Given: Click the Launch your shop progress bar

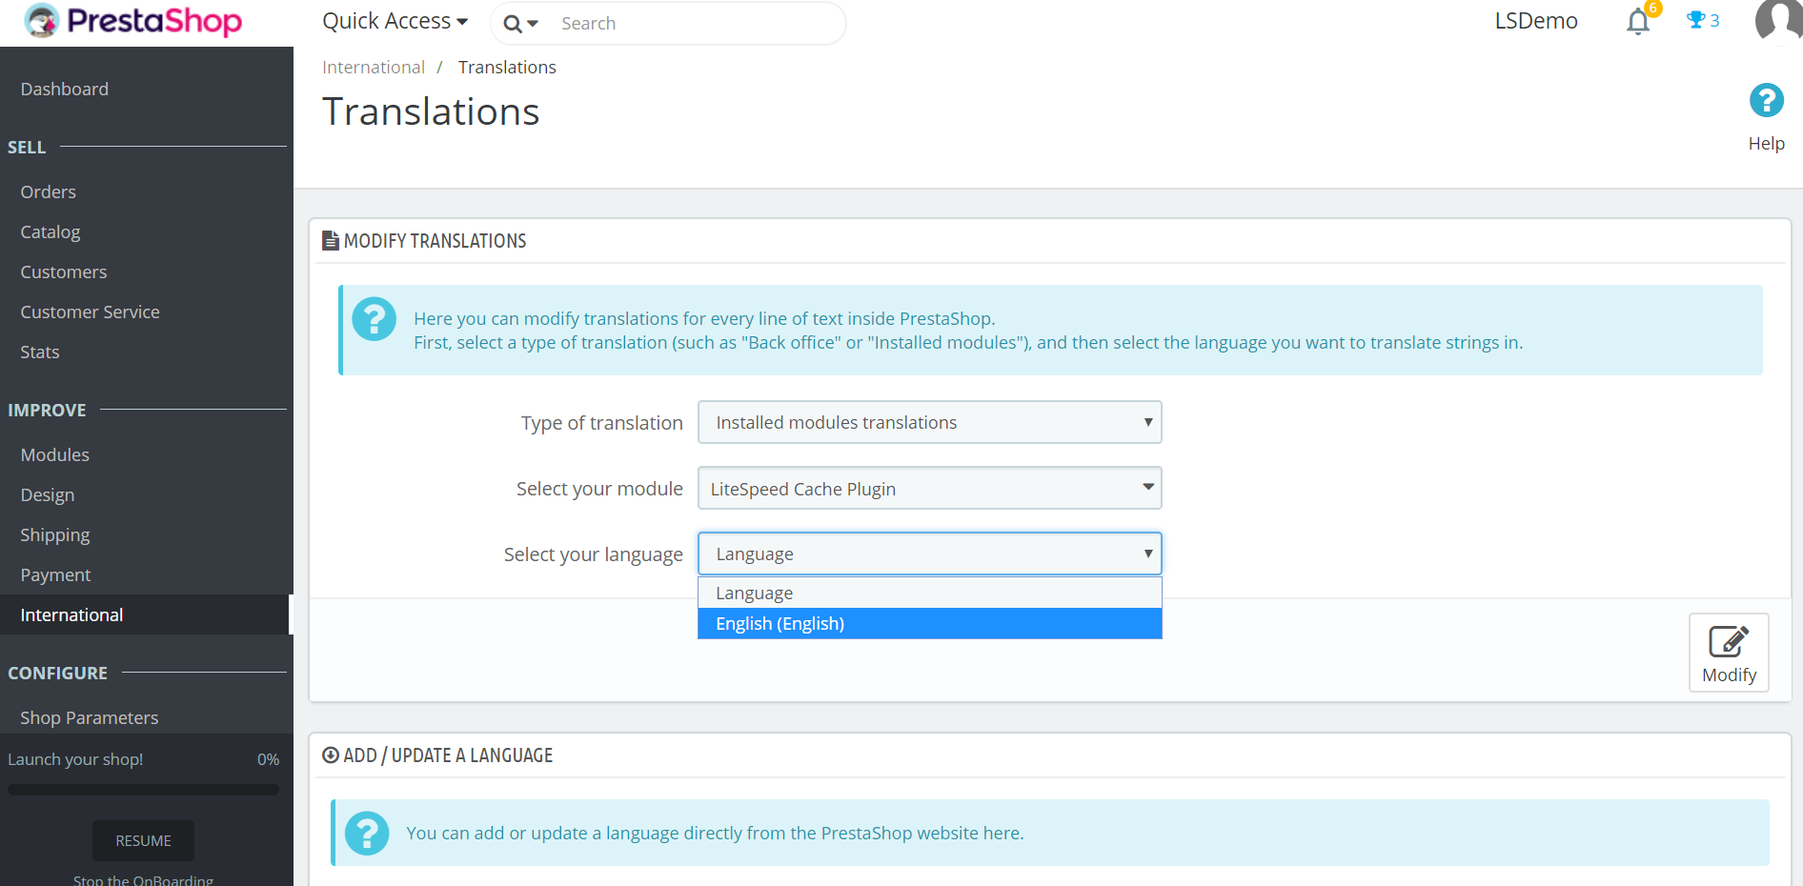Looking at the screenshot, I should pos(143,790).
